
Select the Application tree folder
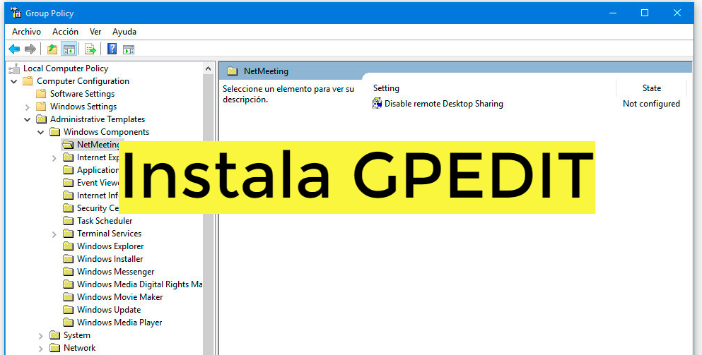(x=98, y=170)
